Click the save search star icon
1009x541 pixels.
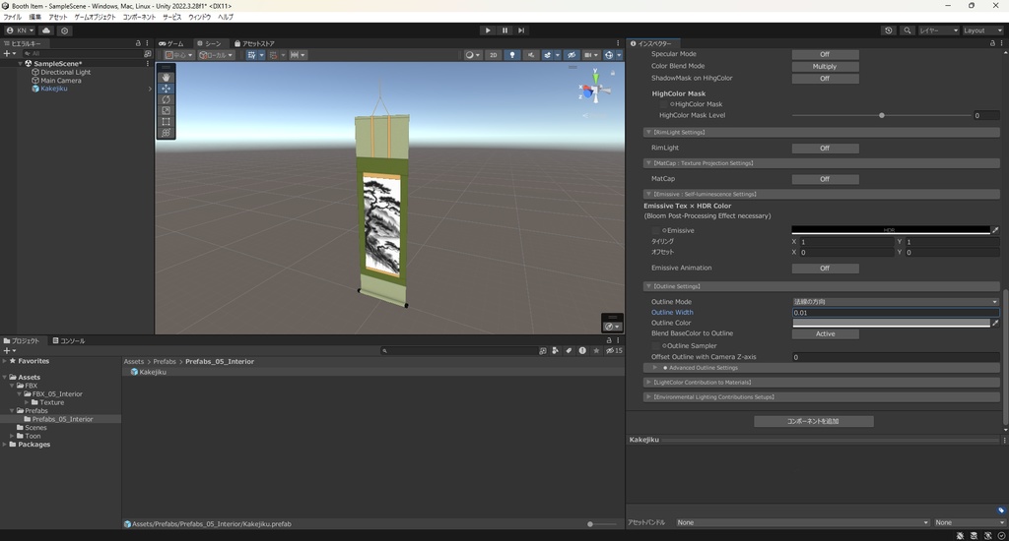coord(596,351)
